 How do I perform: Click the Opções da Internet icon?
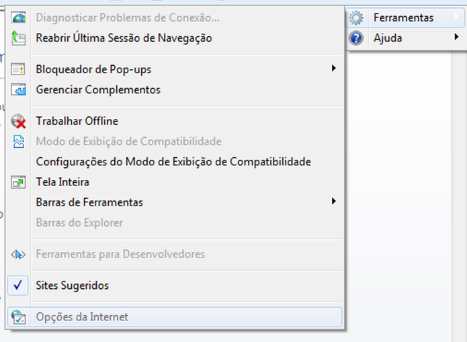[18, 316]
